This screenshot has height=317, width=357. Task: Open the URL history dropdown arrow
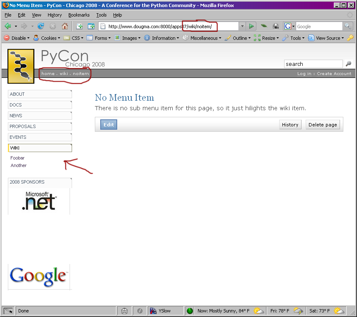click(242, 26)
